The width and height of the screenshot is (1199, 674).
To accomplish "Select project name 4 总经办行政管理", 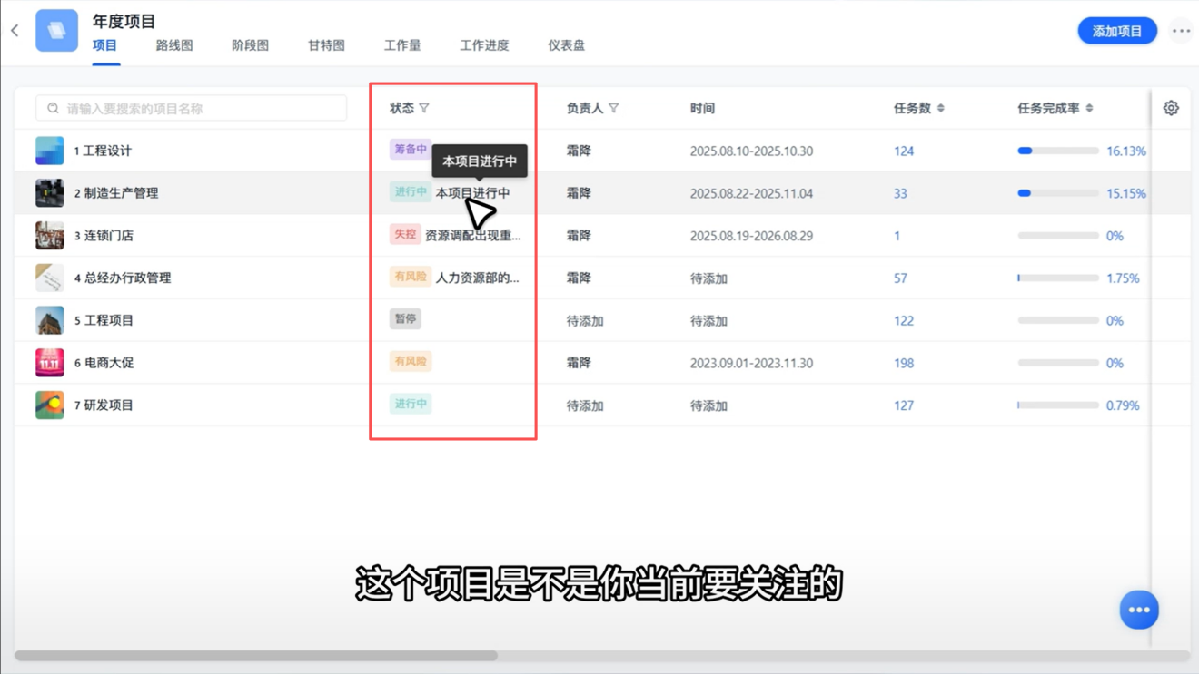I will coord(123,278).
